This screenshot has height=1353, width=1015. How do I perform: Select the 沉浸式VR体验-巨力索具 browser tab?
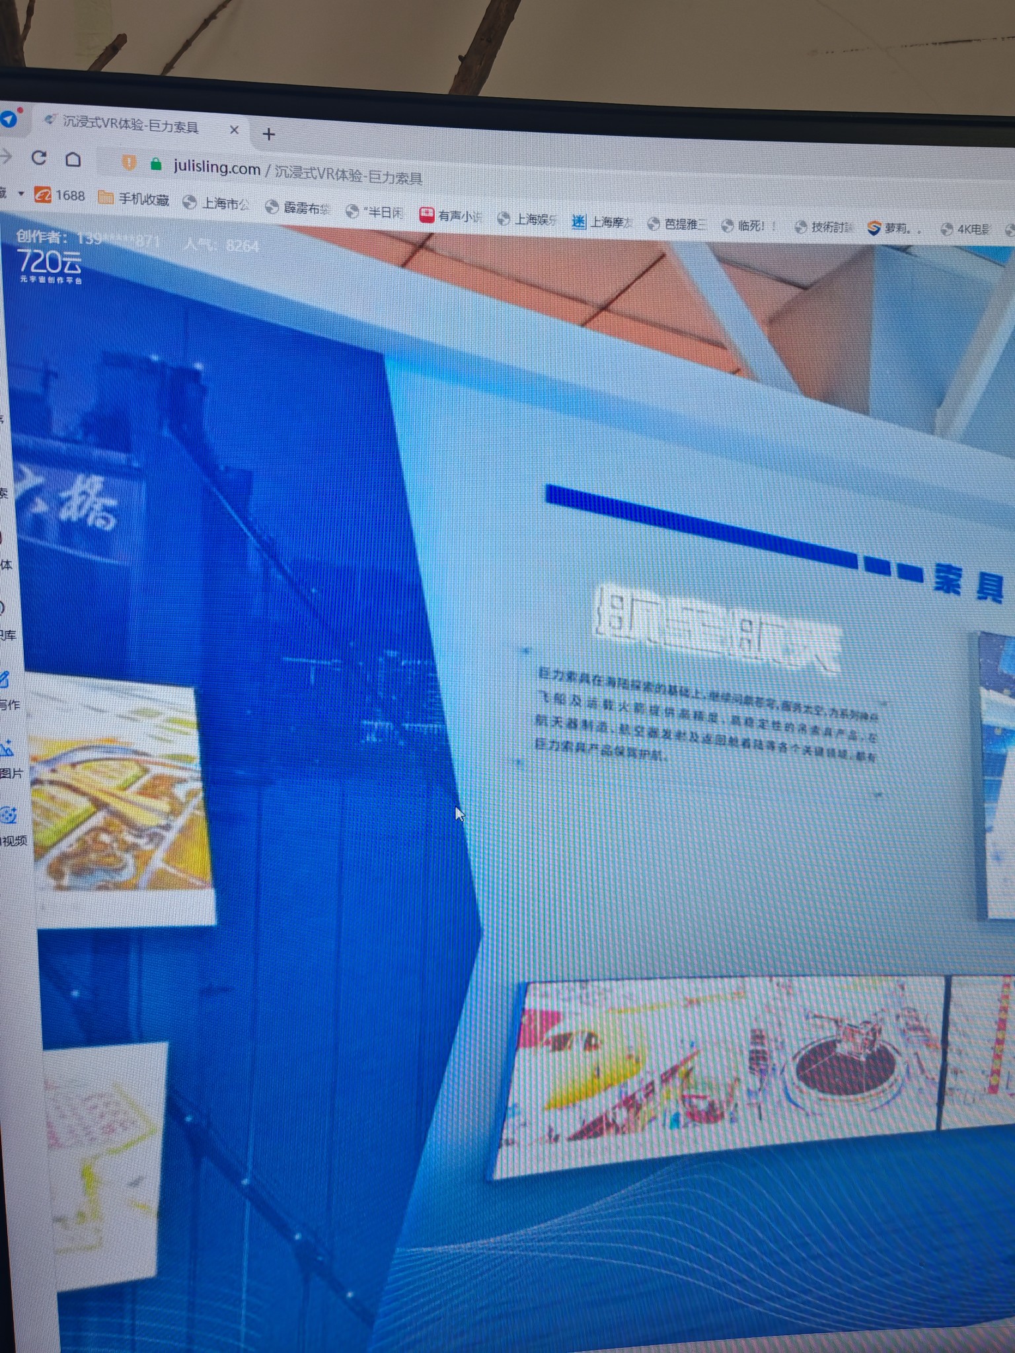pyautogui.click(x=140, y=124)
